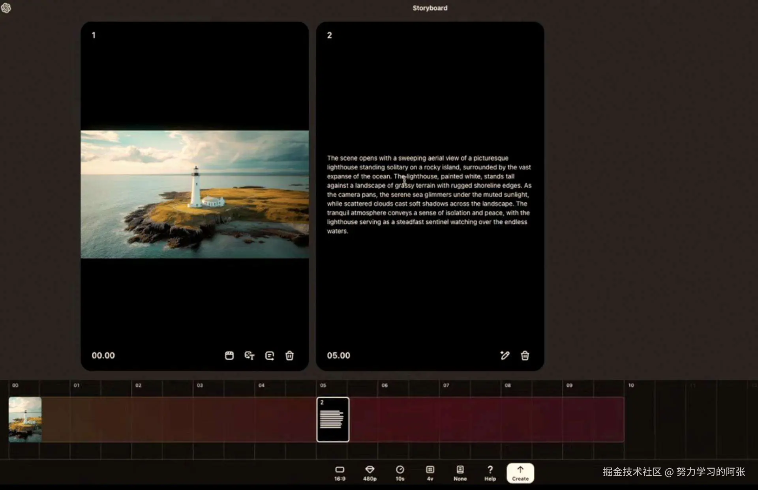The image size is (758, 490).
Task: Click the magic pencil edit icon on card 2
Action: point(505,355)
